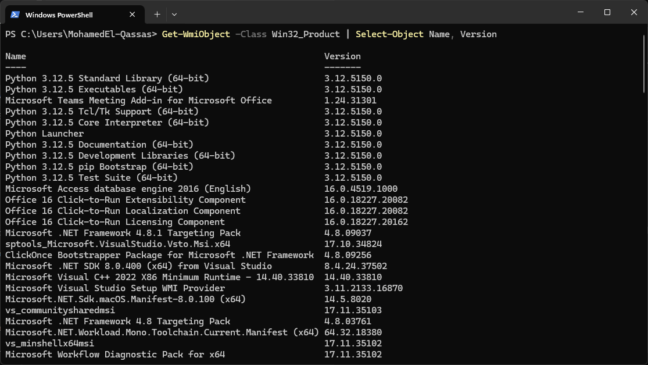Click Microsoft .NET SDK 8.0.400 row

coord(138,266)
